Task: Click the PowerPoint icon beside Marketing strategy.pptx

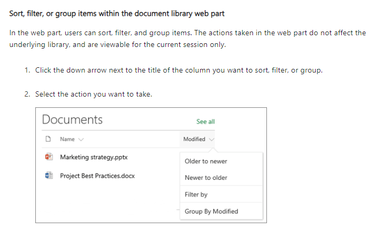Action: 49,156
